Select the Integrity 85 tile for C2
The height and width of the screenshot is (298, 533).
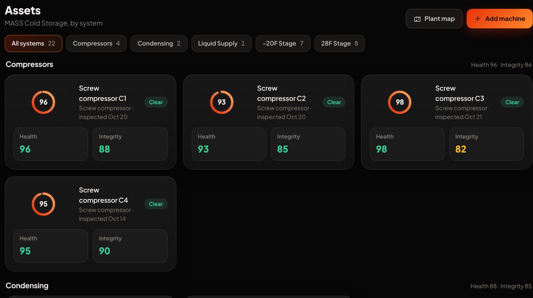[308, 144]
